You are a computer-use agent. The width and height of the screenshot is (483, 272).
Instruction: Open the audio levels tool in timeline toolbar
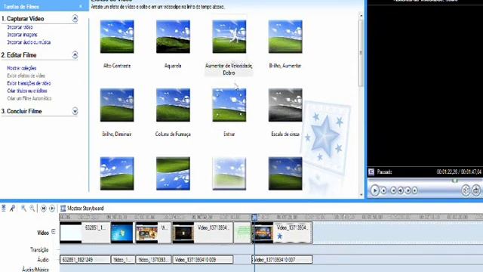pyautogui.click(x=4, y=209)
